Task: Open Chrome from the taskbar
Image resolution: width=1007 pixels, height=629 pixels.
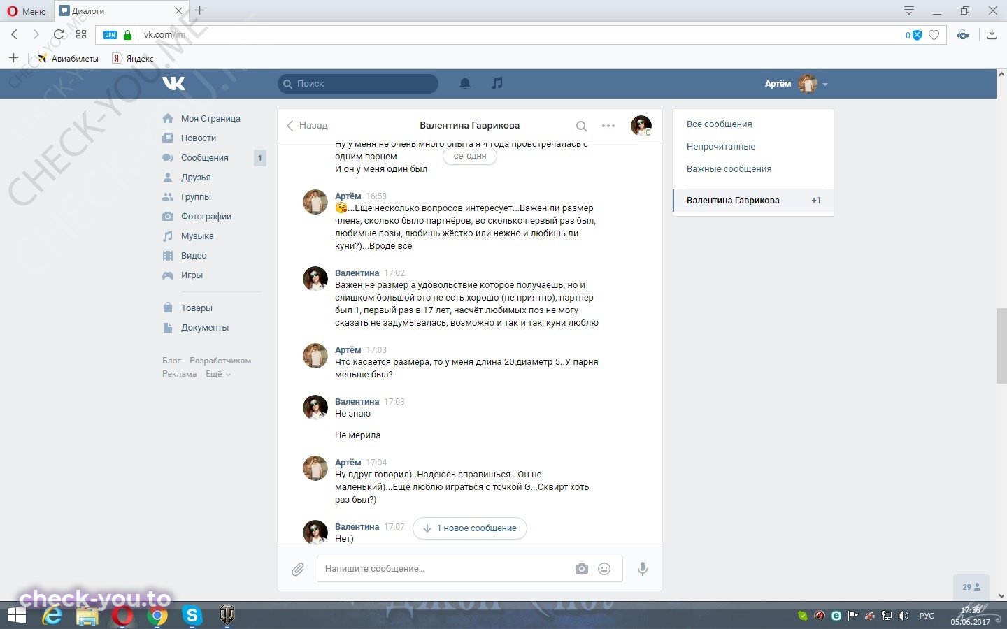Action: (x=157, y=616)
